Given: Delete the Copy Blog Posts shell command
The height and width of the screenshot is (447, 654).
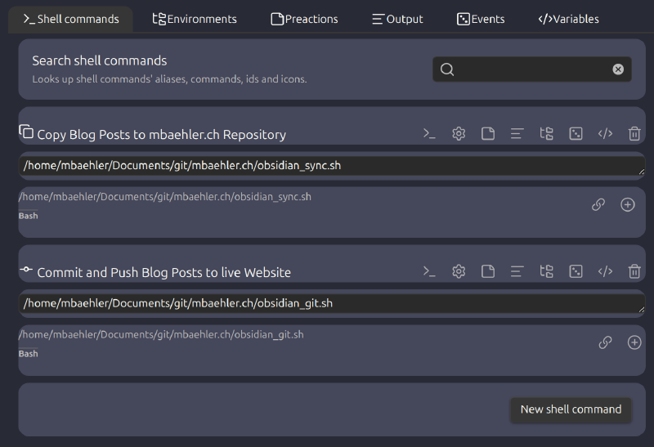Looking at the screenshot, I should click(634, 134).
